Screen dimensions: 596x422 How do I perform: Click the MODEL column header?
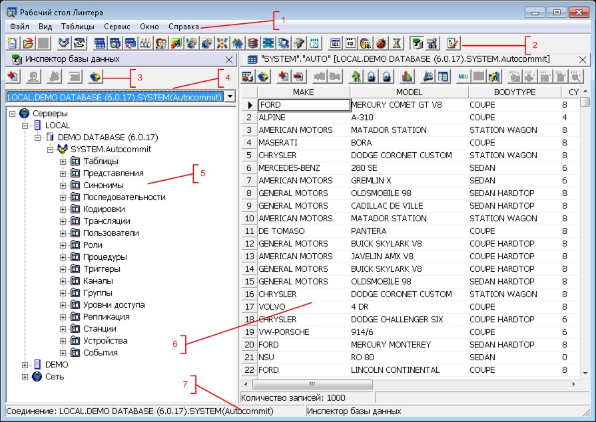pos(410,92)
